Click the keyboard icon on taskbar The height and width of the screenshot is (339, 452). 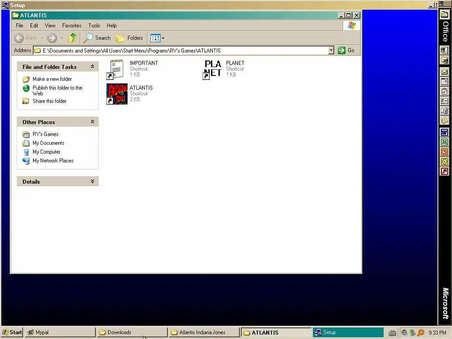tap(392, 333)
